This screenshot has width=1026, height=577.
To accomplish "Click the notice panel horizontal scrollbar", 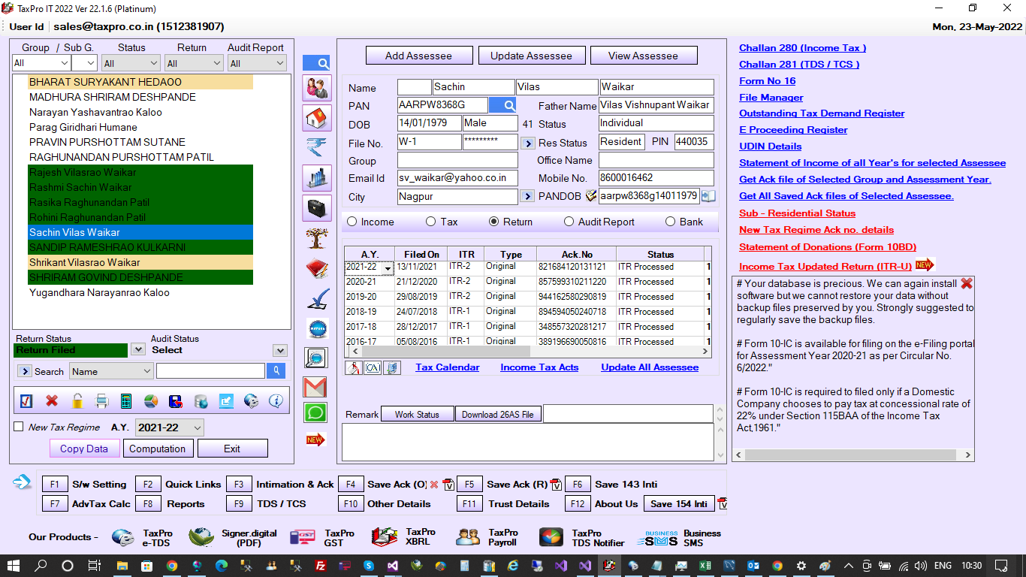I will click(x=853, y=455).
